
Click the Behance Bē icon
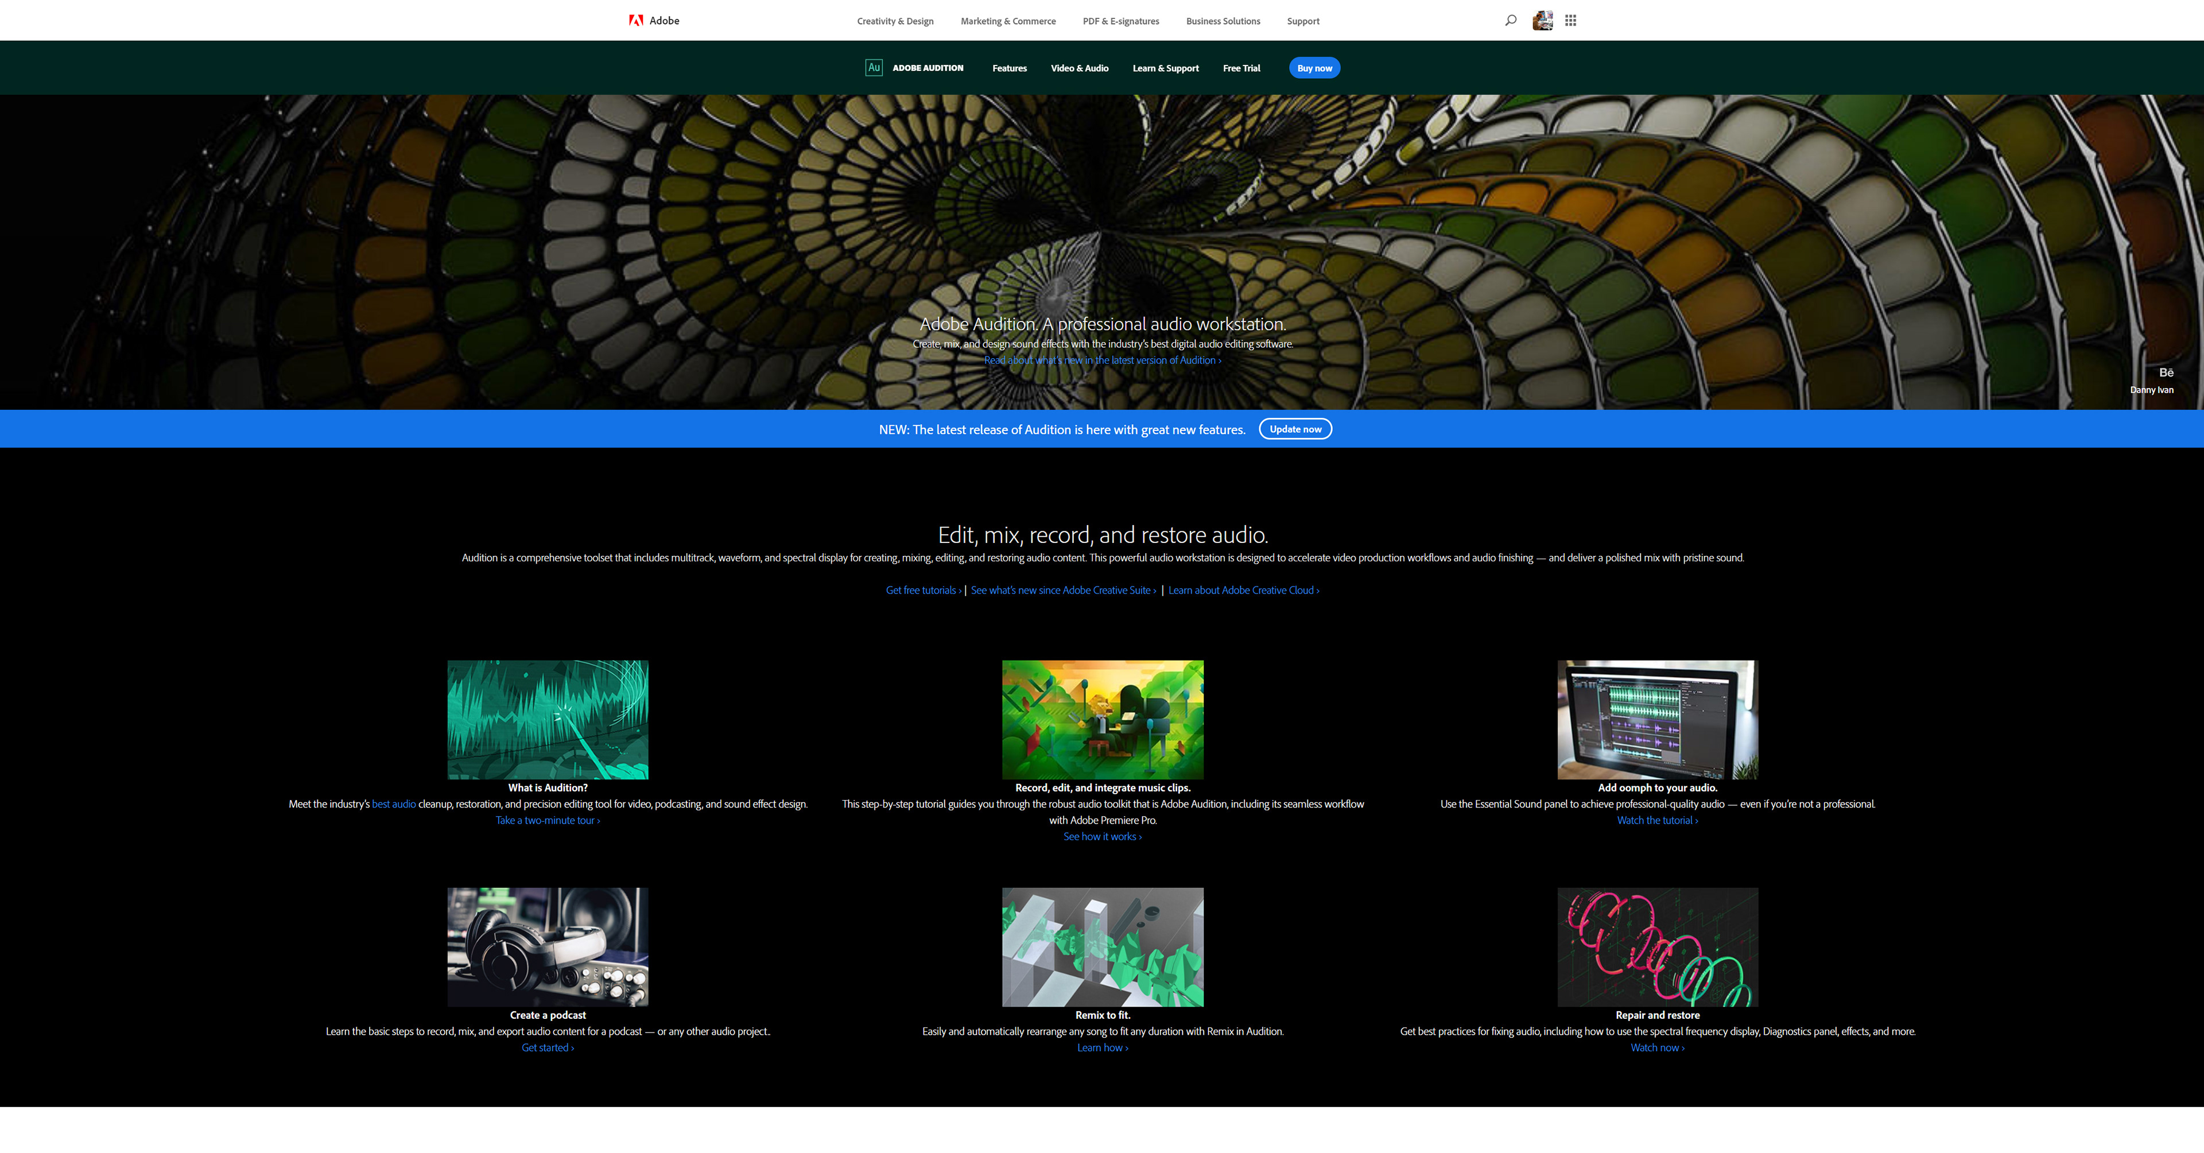point(2166,373)
